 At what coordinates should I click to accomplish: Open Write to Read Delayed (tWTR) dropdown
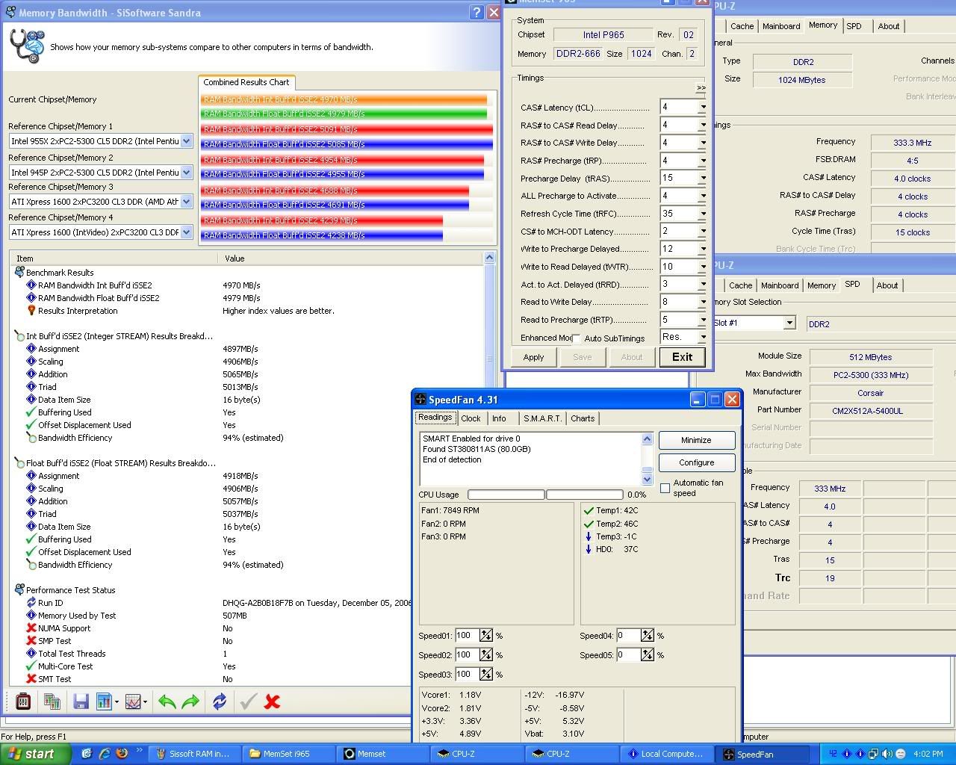coord(702,267)
